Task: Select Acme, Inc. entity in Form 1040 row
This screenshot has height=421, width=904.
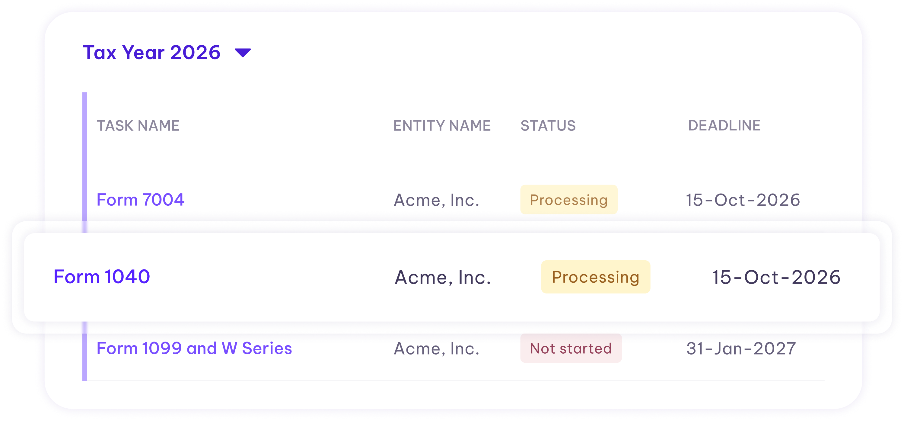Action: tap(443, 277)
